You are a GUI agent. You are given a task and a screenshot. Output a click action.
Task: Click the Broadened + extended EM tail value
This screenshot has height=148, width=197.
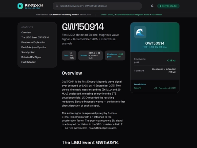(164, 71)
